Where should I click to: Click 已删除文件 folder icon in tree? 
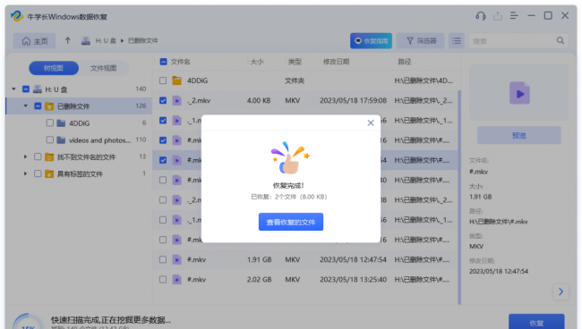point(49,106)
